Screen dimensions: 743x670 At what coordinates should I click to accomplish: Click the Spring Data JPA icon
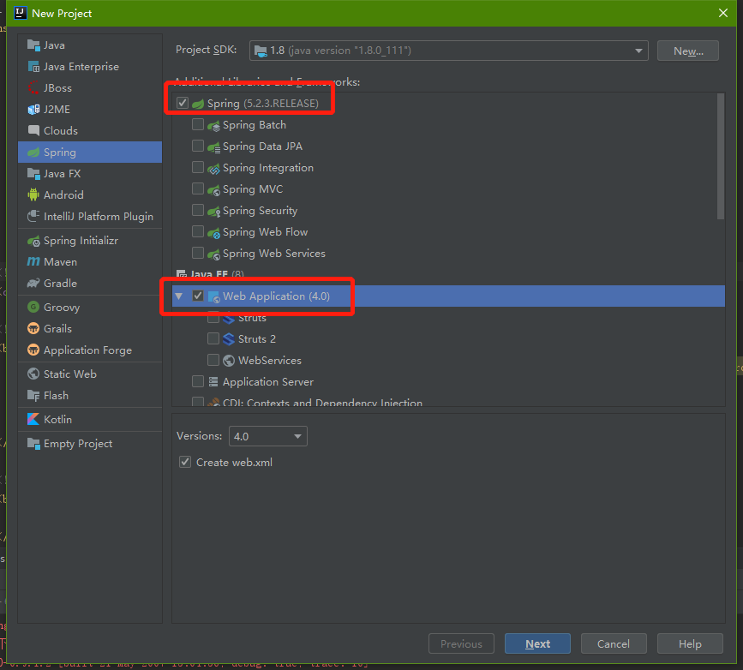213,147
